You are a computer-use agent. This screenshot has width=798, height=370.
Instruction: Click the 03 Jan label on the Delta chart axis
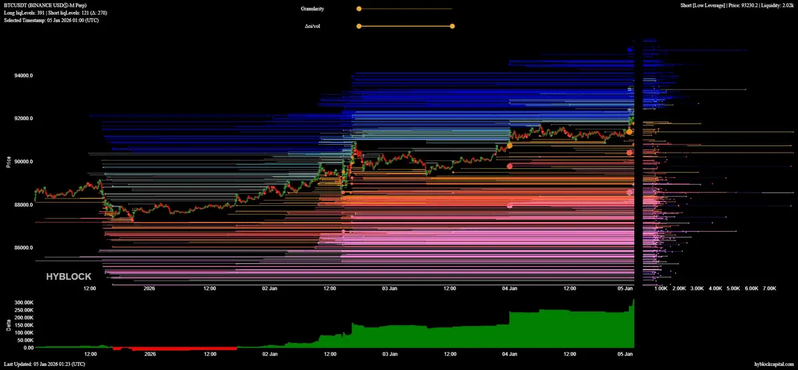tap(390, 354)
